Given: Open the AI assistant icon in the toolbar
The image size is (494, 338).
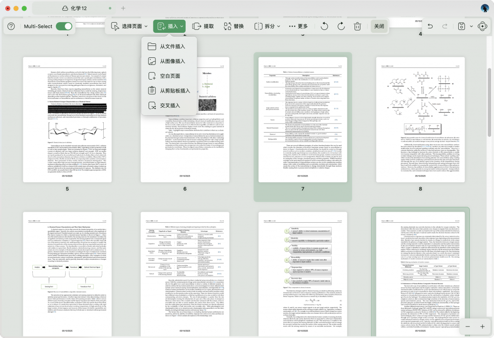Looking at the screenshot, I should coord(482,27).
